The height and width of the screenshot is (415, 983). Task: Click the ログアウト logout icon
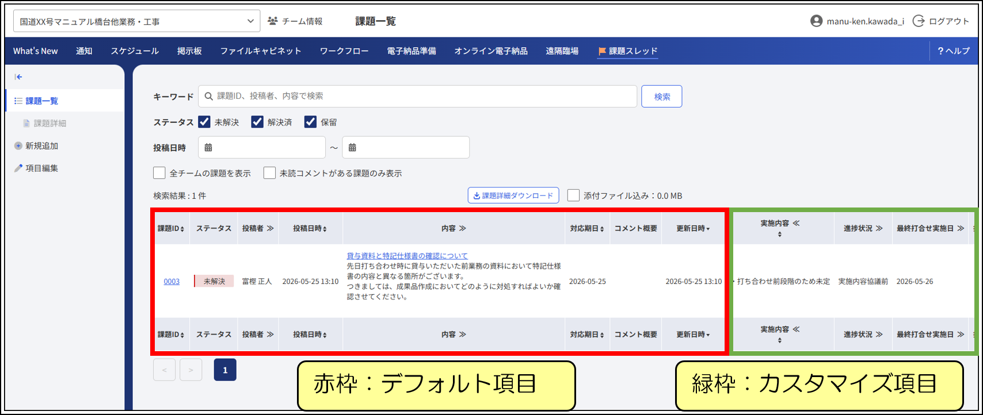(919, 21)
